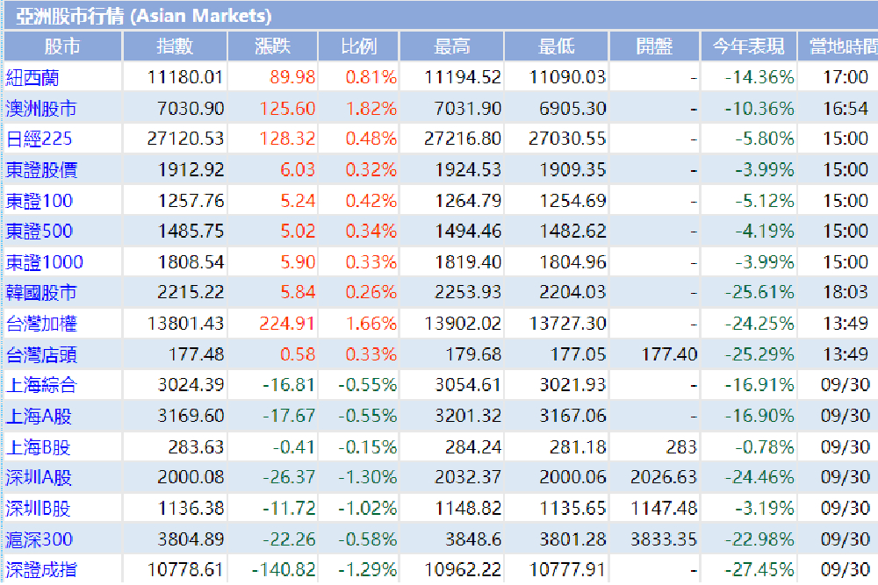Image resolution: width=878 pixels, height=585 pixels.
Task: Click the opening value 2026.63
Action: point(664,477)
